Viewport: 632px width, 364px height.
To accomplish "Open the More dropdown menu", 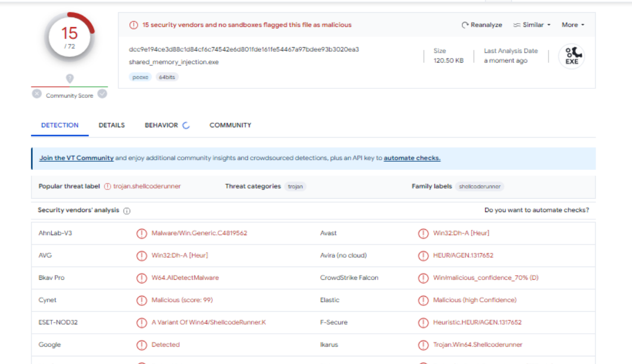I will pyautogui.click(x=572, y=25).
